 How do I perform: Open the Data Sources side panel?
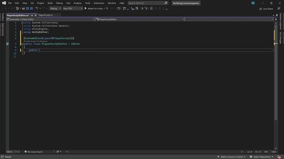pyautogui.click(x=3, y=29)
